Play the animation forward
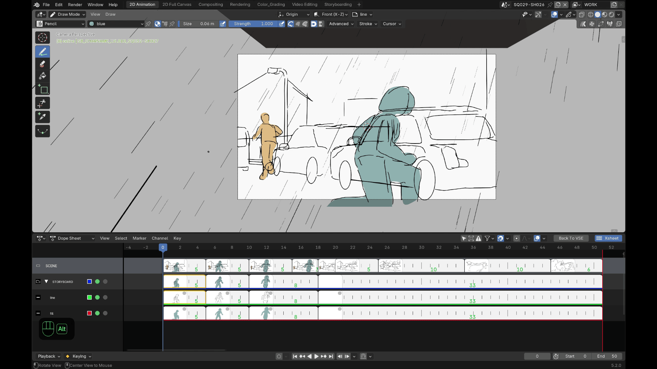Viewport: 657px width, 369px height. 317,356
